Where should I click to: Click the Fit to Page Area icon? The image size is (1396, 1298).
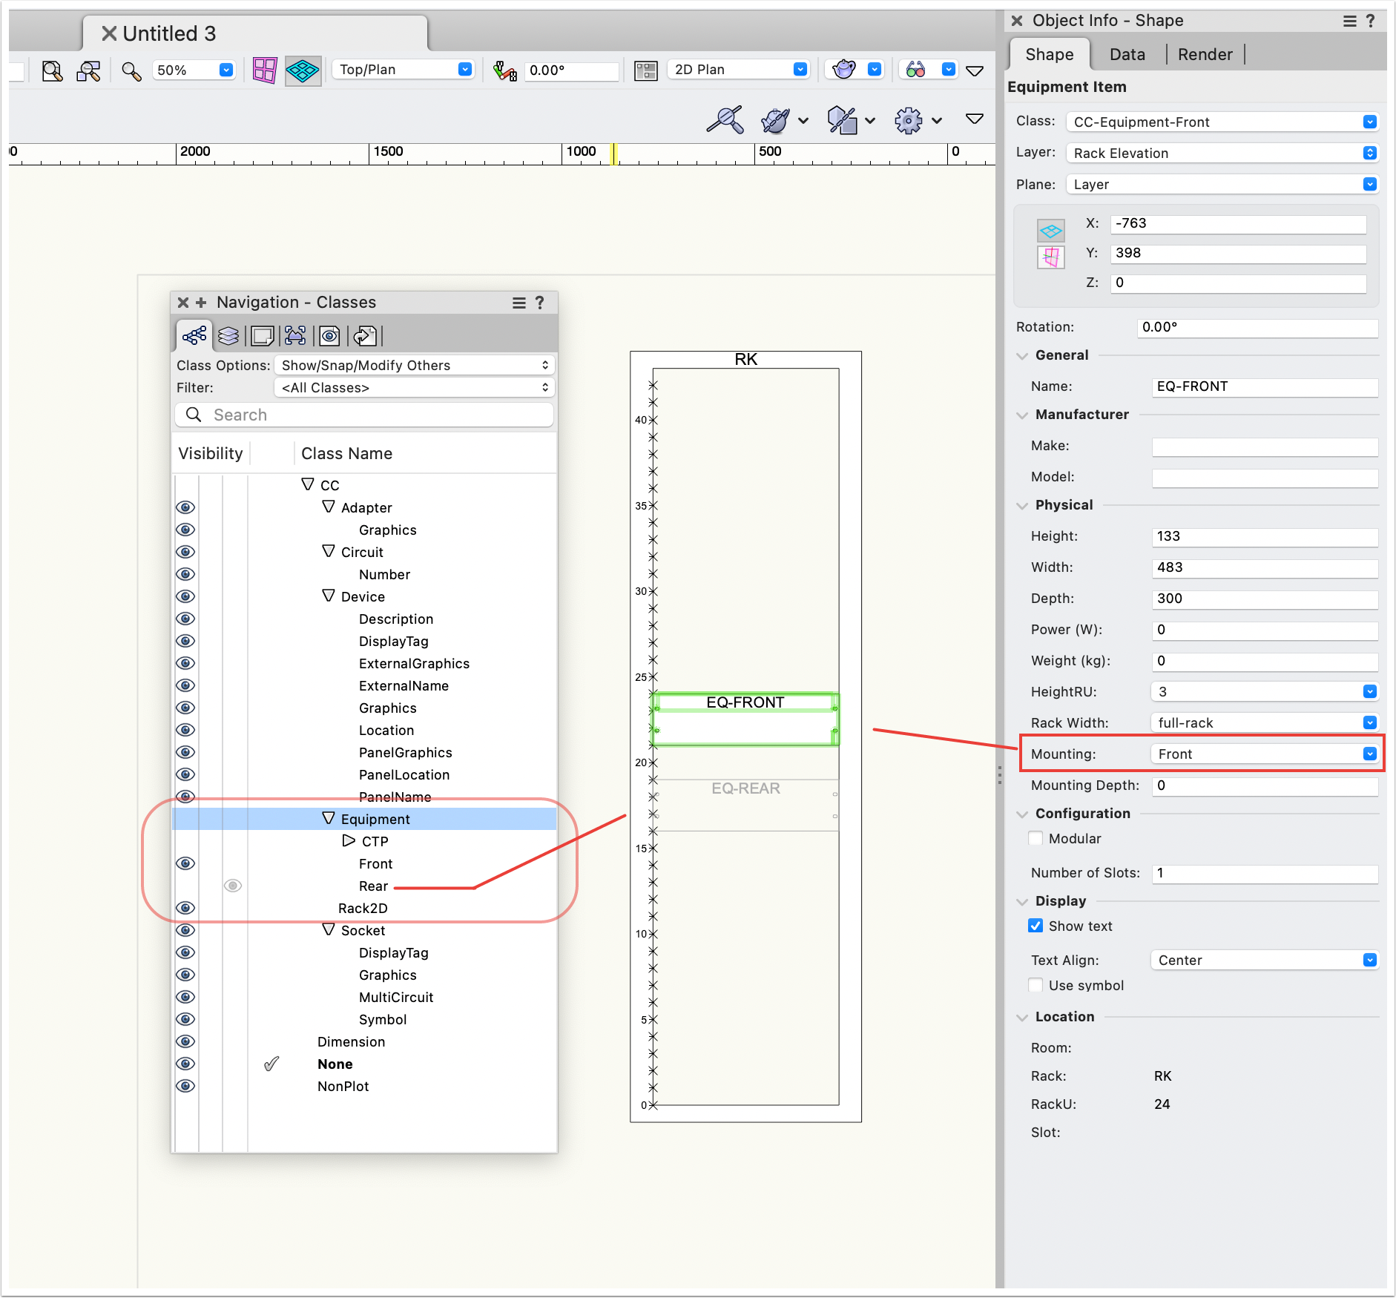[x=52, y=70]
